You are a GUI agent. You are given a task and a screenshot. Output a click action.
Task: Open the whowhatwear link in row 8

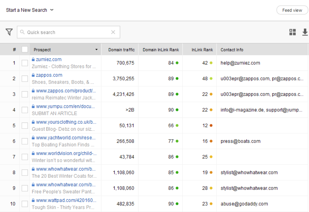[x=66, y=169]
